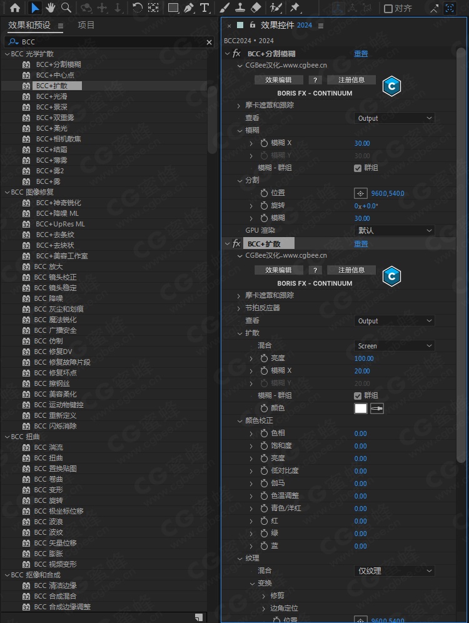469x623 pixels.
Task: Uncheck 群组 checkbox in BCC+扩散
Action: (358, 396)
